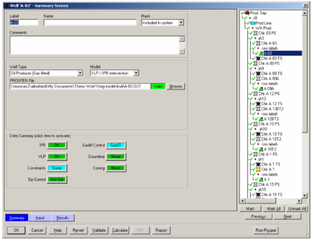Toggle the checkmark beside jA10
The height and width of the screenshot is (239, 312).
pyautogui.click(x=251, y=129)
